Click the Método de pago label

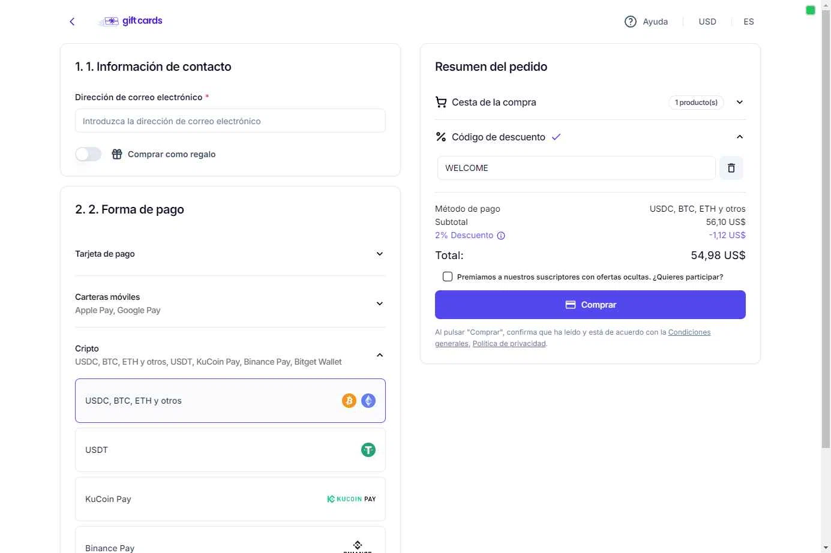(467, 209)
